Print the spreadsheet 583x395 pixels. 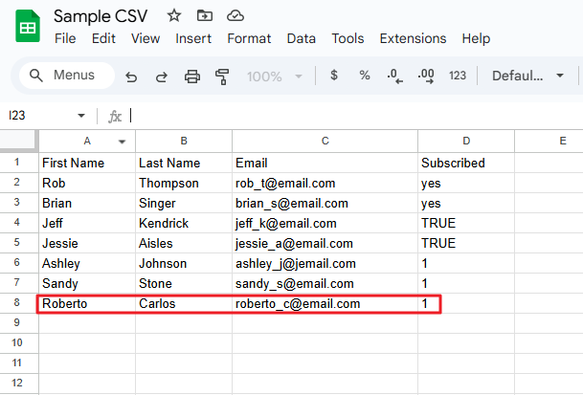click(191, 76)
